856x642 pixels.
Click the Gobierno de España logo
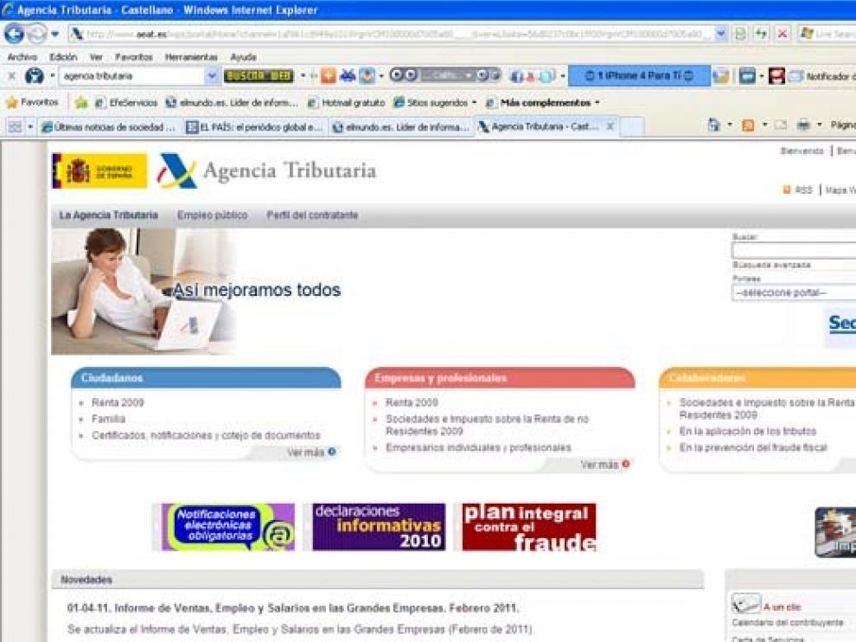coord(99,171)
